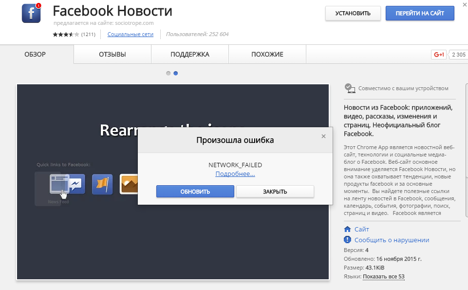The width and height of the screenshot is (468, 290).
Task: Select the second carousel dot
Action: pos(176,73)
